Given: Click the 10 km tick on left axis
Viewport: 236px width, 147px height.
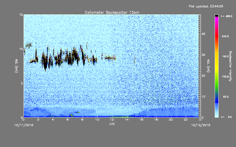Looking at the screenshot, I should [21, 49].
